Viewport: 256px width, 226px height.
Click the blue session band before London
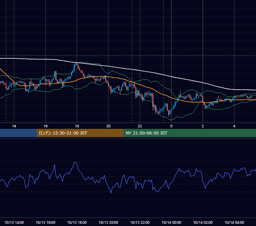[18, 133]
